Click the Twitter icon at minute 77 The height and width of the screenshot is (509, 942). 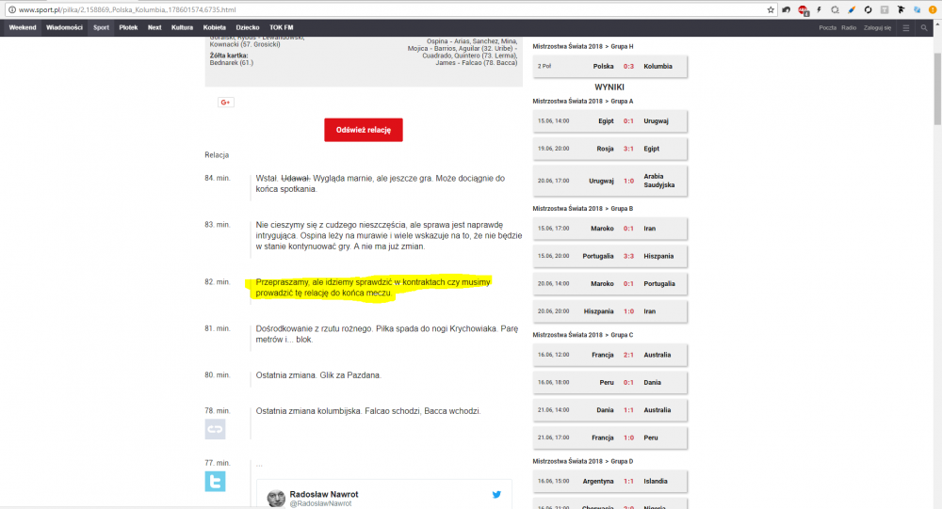tap(215, 482)
